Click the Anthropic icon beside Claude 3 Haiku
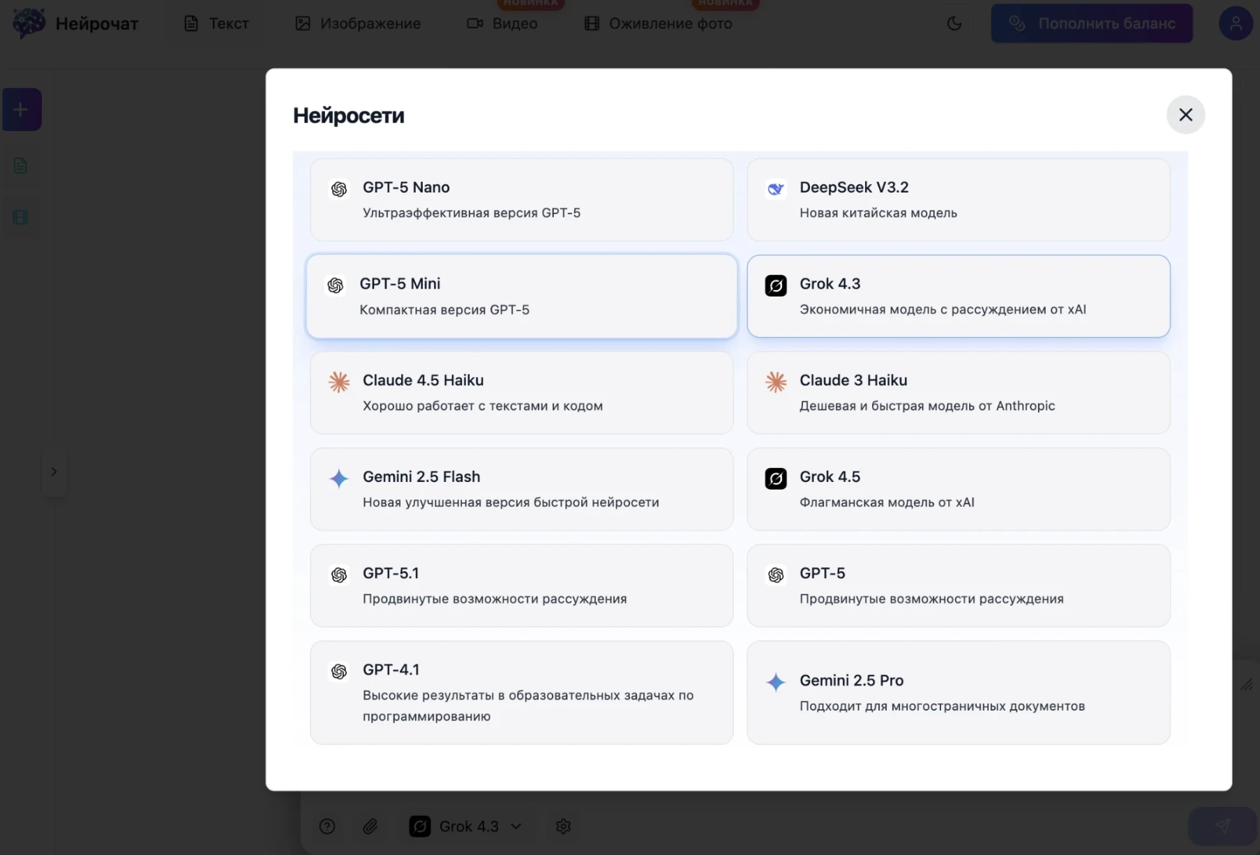 (776, 382)
